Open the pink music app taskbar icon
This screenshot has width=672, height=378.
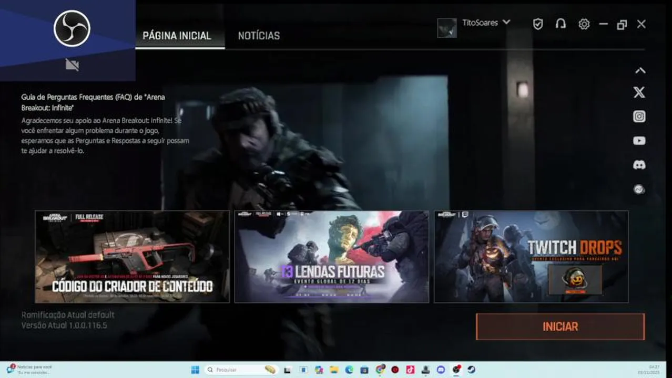coord(410,370)
